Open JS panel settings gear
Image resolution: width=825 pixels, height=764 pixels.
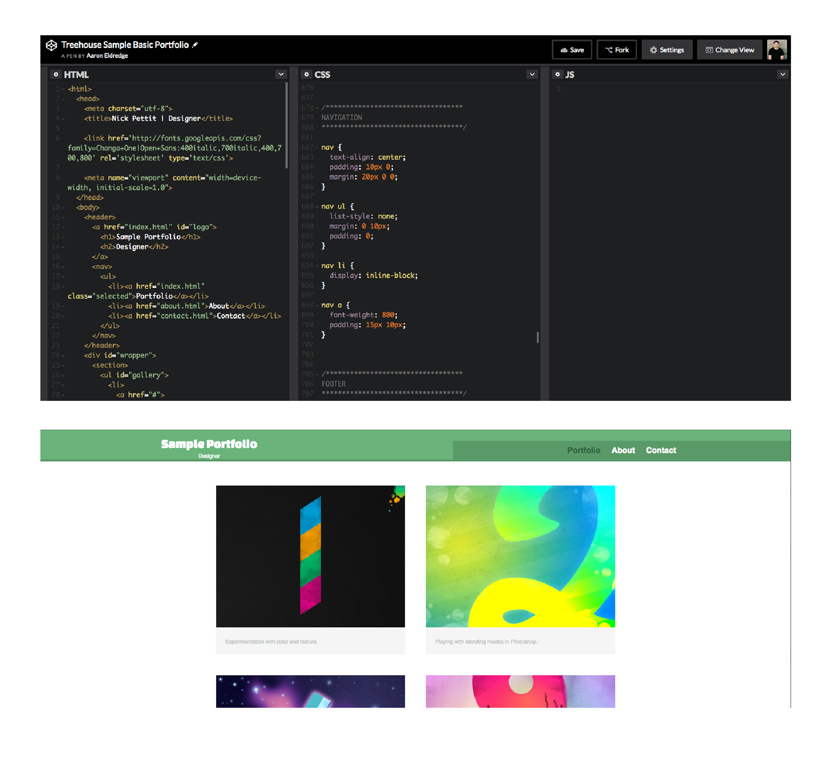[x=557, y=74]
